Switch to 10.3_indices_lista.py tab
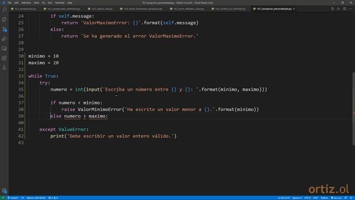The height and width of the screenshot is (200, 355). click(x=102, y=9)
